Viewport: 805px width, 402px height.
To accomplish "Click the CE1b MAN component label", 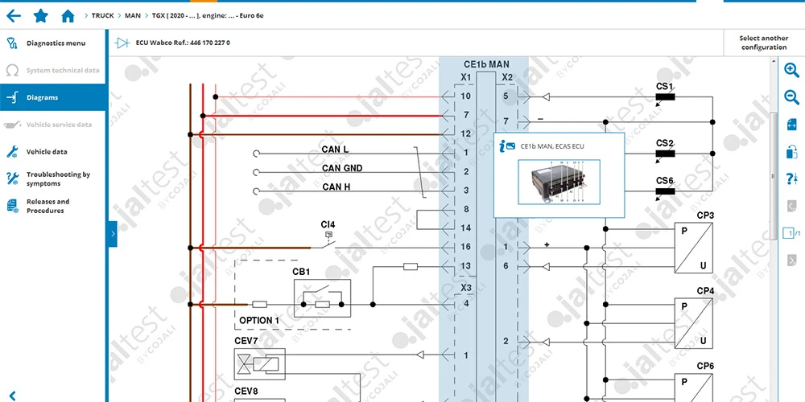I will coord(486,64).
